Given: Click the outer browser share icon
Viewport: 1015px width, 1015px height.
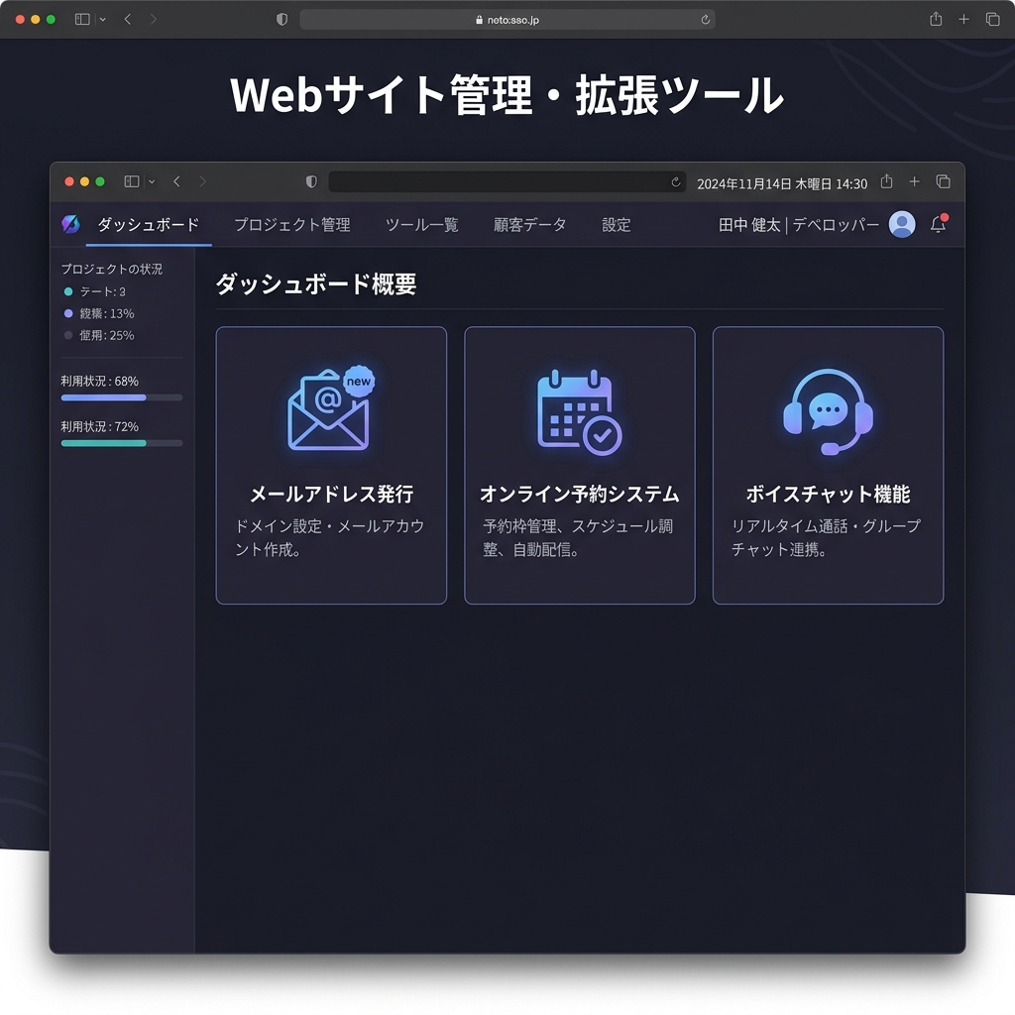Looking at the screenshot, I should coord(936,19).
